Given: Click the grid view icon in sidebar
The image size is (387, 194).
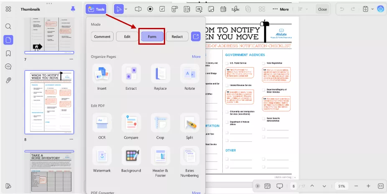Looking at the screenshot, I should 8,9.
